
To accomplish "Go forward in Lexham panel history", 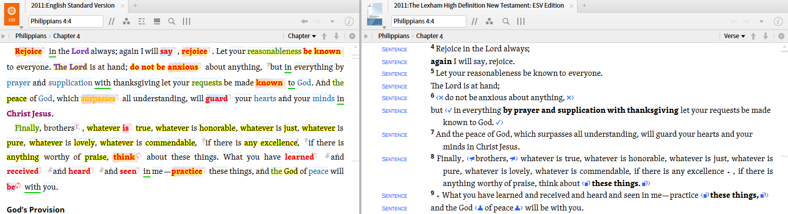I will [x=747, y=21].
